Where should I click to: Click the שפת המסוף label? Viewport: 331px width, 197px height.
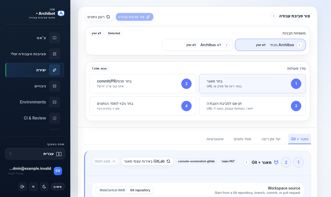click(56, 144)
